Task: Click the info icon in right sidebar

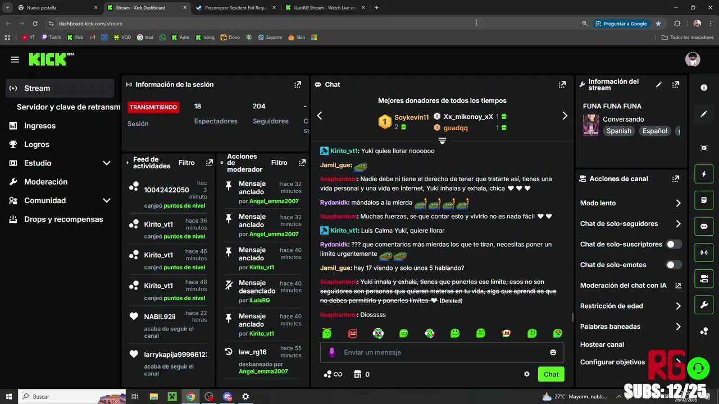Action: (x=704, y=88)
